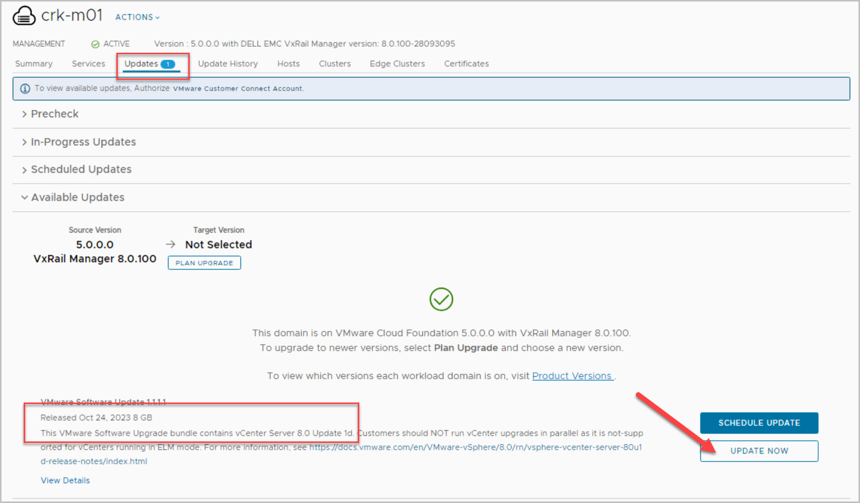Click the green Active status checkmark icon
The height and width of the screenshot is (503, 860).
(95, 44)
